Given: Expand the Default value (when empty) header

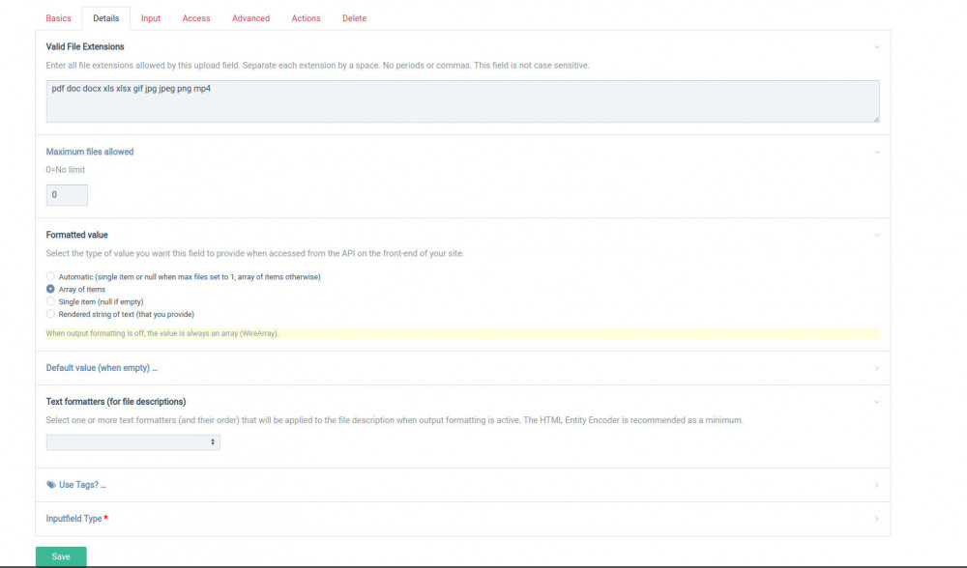Looking at the screenshot, I should click(102, 368).
